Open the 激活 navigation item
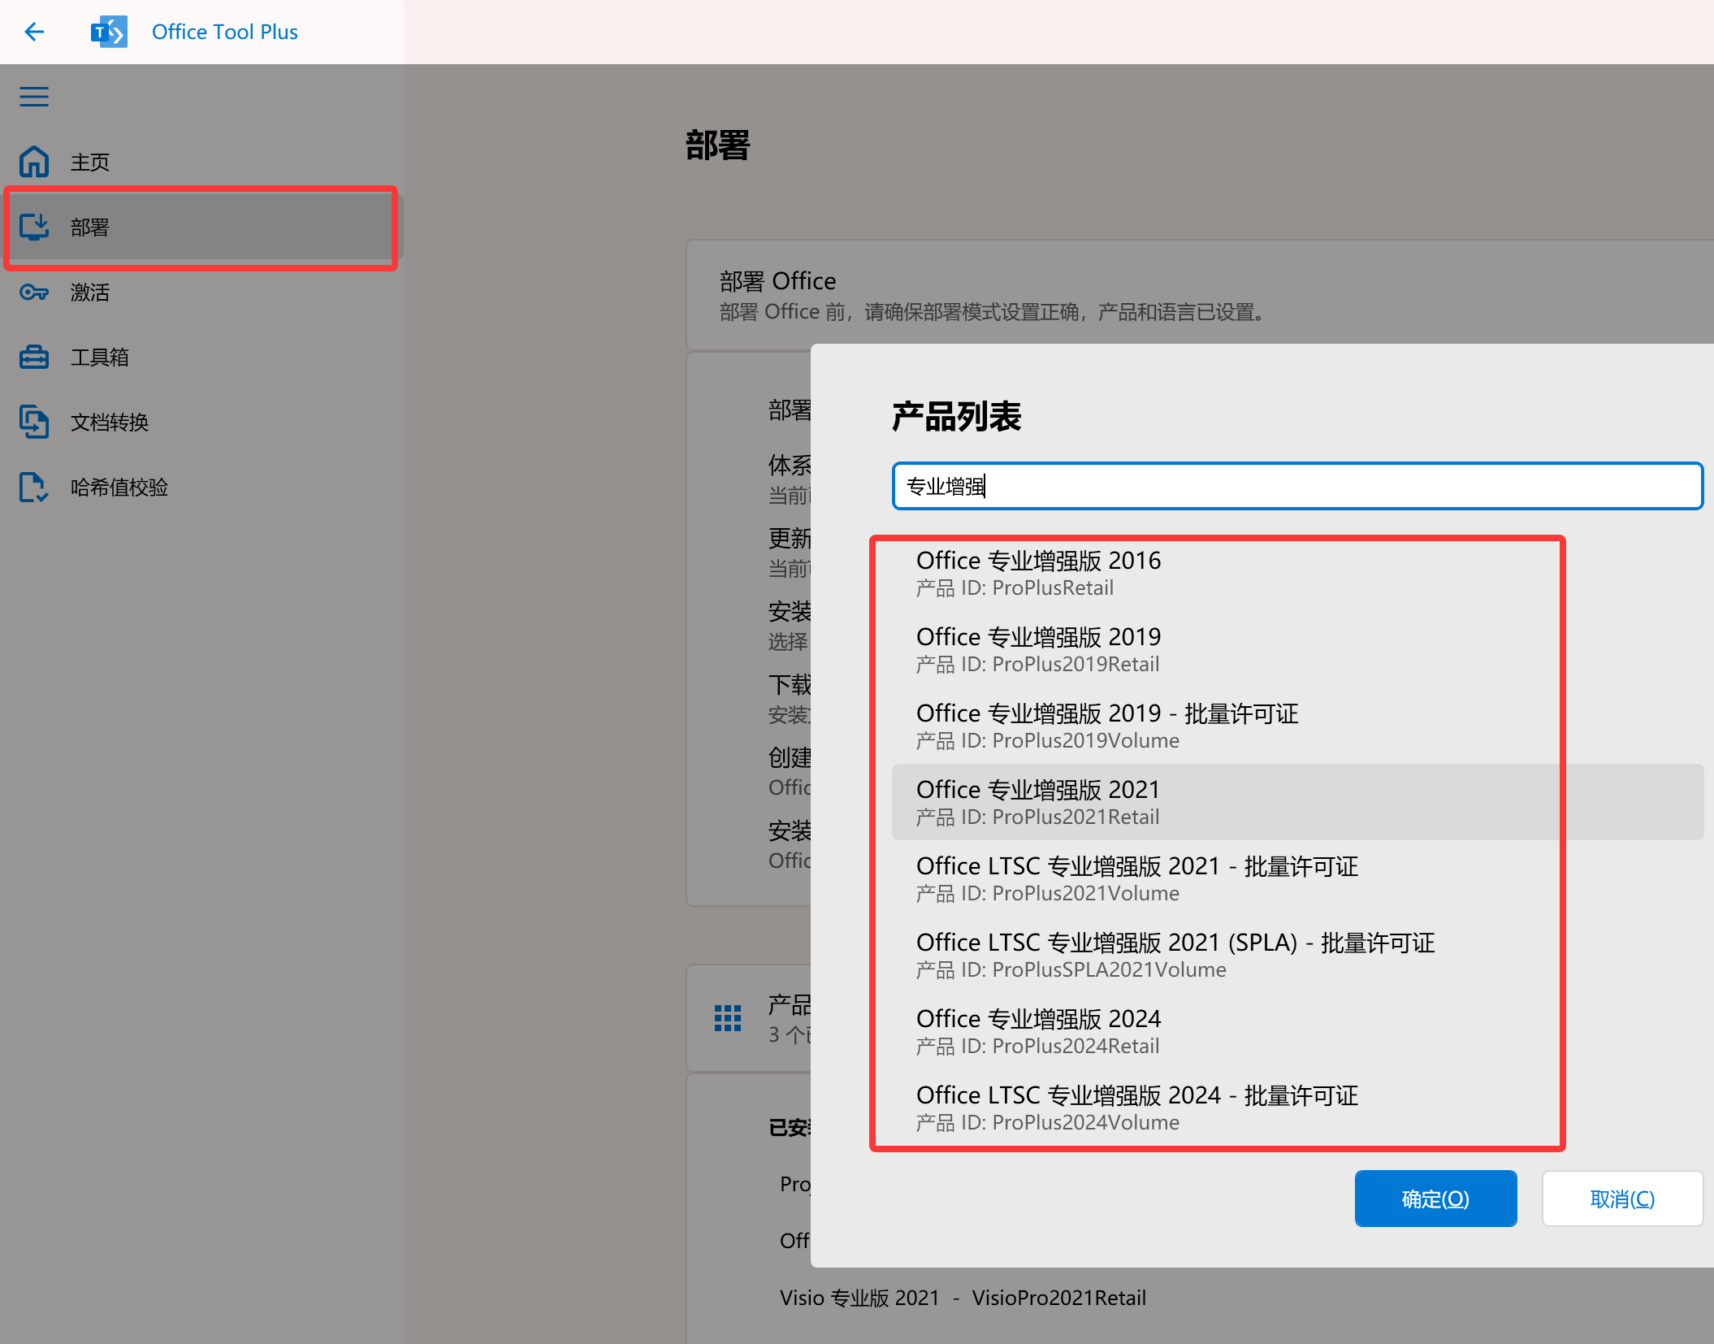1714x1344 pixels. pos(201,292)
